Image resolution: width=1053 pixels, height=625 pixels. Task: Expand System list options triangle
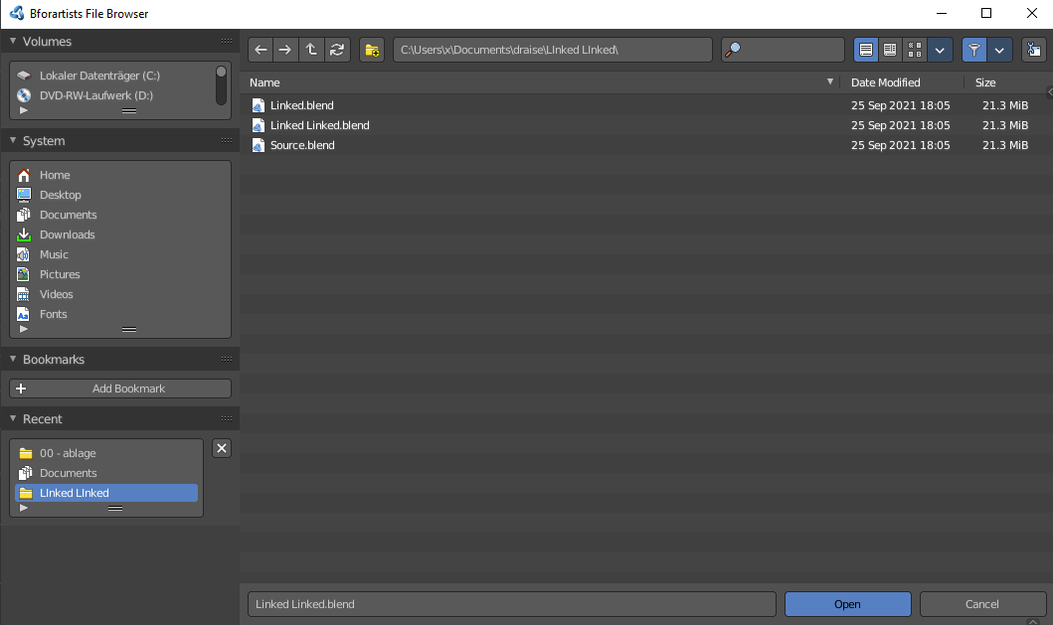[24, 329]
